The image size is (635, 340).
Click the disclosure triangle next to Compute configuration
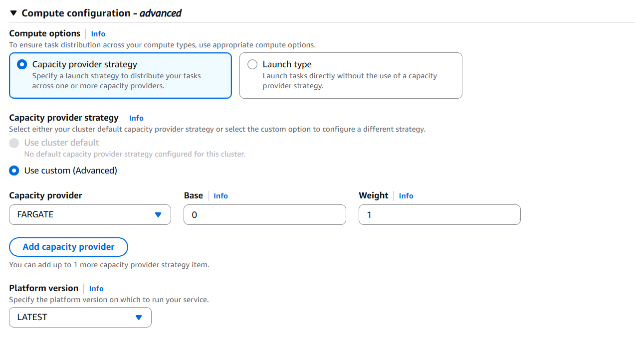click(13, 13)
